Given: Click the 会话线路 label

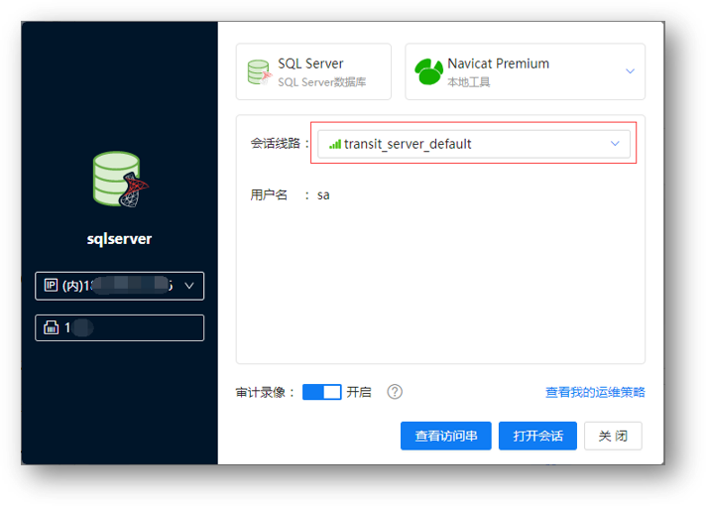Looking at the screenshot, I should click(275, 144).
